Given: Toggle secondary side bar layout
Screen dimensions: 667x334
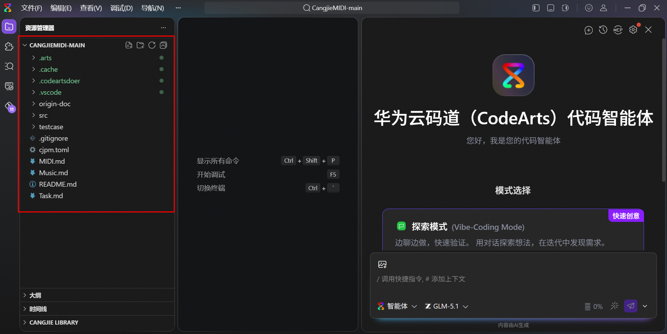Looking at the screenshot, I should (565, 8).
